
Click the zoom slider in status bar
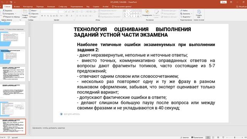(x=235, y=137)
